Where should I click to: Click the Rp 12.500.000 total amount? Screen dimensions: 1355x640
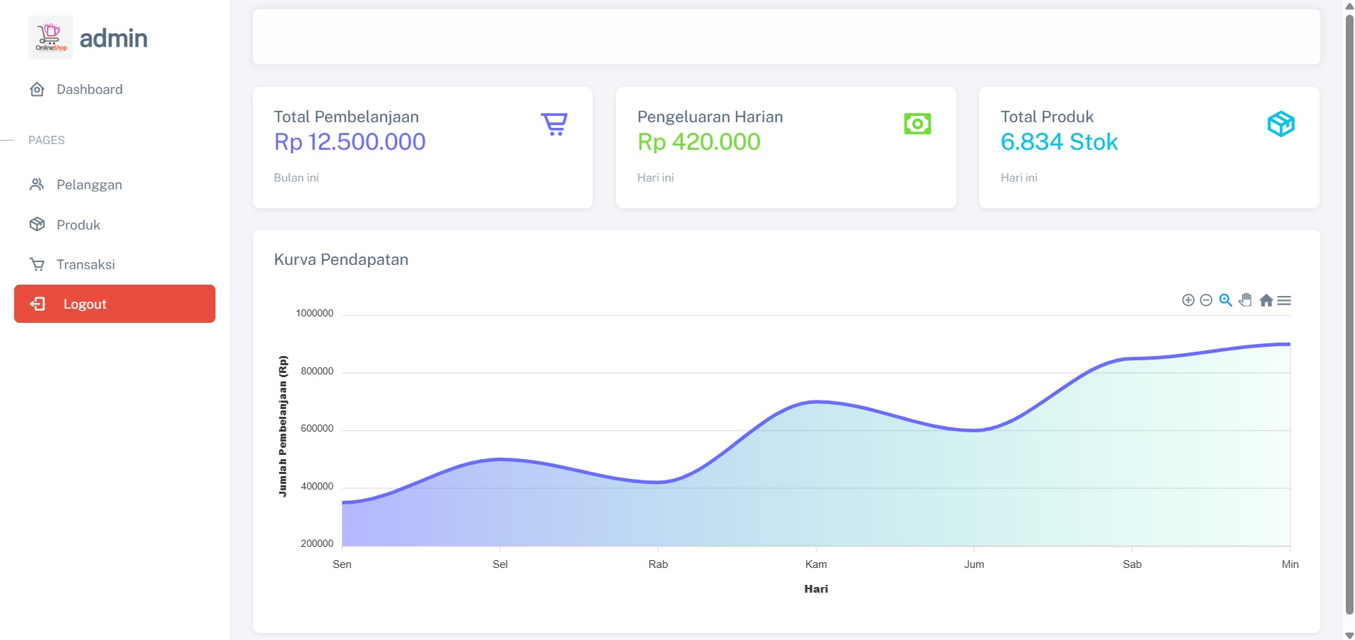pos(350,142)
